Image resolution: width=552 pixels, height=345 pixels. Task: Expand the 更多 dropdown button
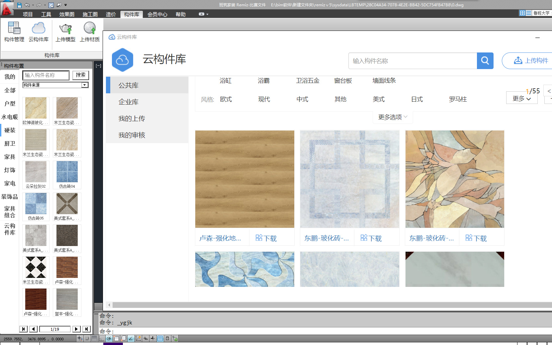click(522, 99)
